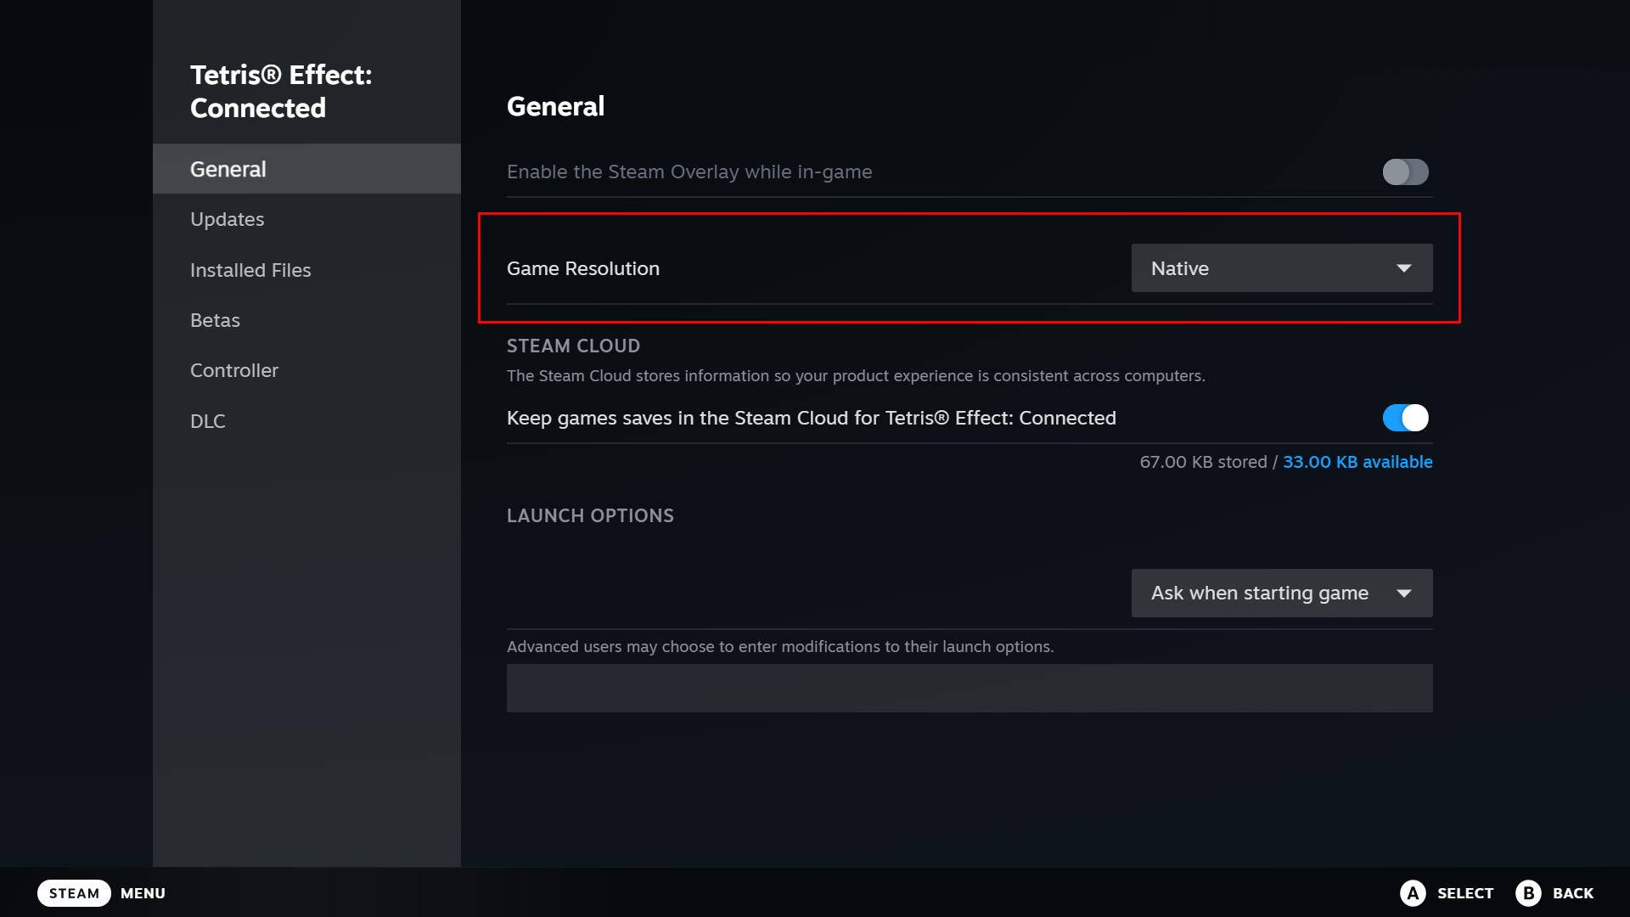1630x917 pixels.
Task: Click the caret arrow on the launch options dropdown
Action: [1404, 593]
